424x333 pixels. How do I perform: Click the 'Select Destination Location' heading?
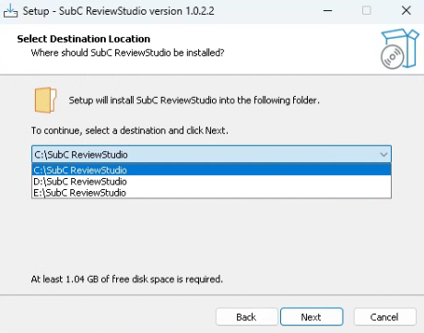pos(84,39)
